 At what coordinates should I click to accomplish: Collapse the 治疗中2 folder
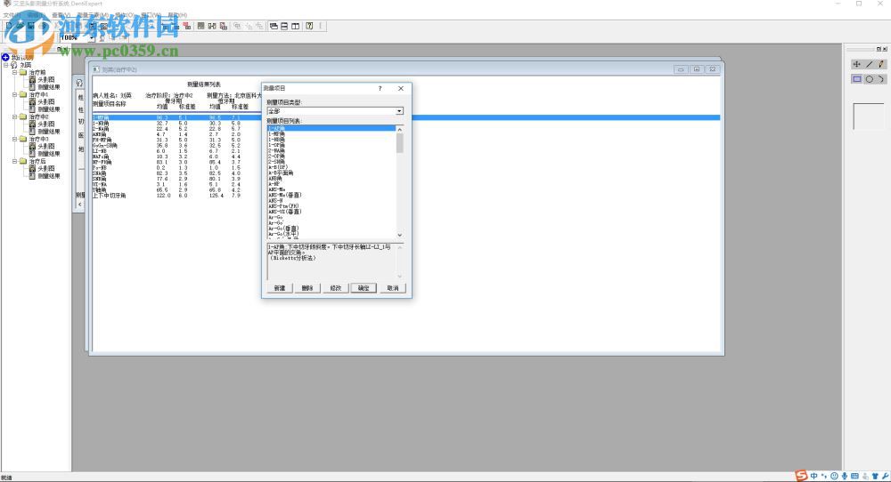tap(15, 116)
